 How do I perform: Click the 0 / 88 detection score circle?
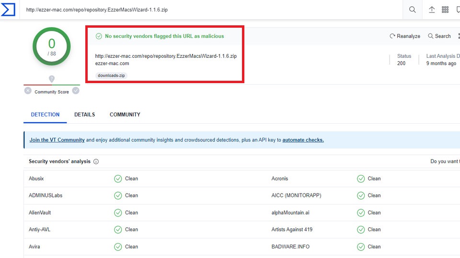coord(52,46)
